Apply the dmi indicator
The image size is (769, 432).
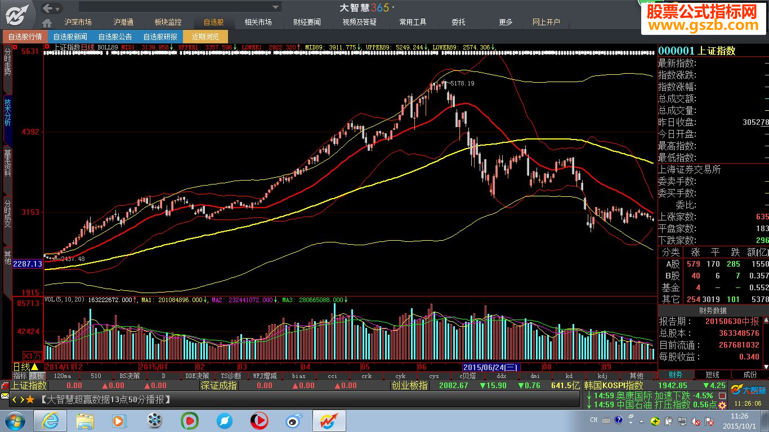pos(535,376)
